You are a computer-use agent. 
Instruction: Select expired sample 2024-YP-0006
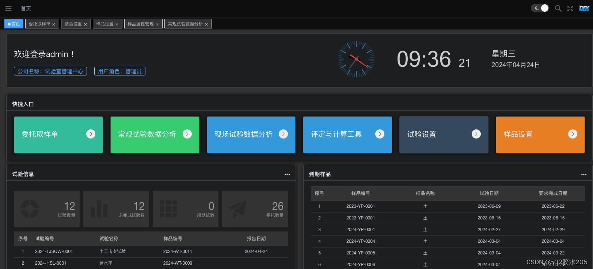pyautogui.click(x=361, y=265)
